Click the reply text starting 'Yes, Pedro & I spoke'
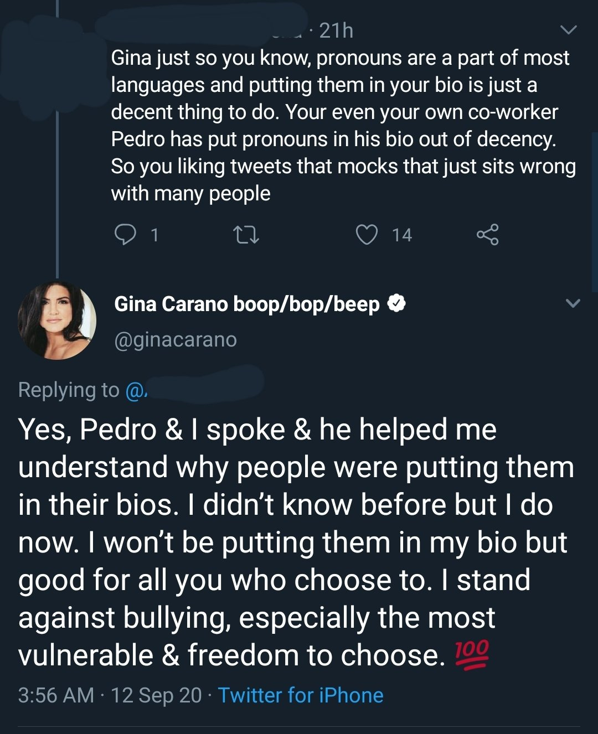Screen dimensions: 598x734 (x=296, y=542)
